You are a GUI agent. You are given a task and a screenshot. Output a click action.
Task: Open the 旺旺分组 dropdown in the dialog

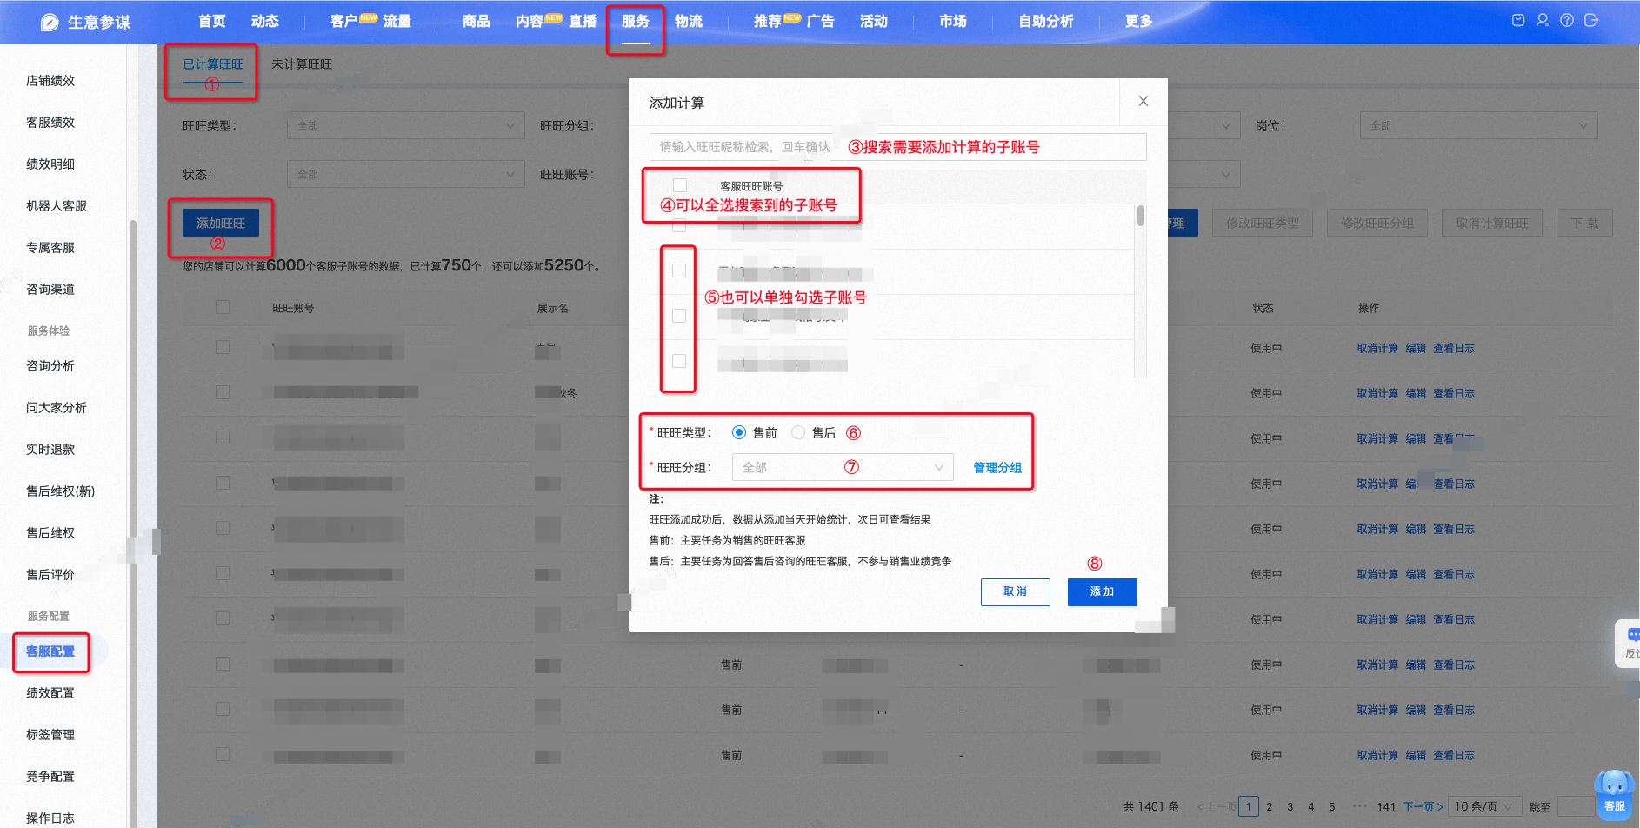[x=843, y=467]
